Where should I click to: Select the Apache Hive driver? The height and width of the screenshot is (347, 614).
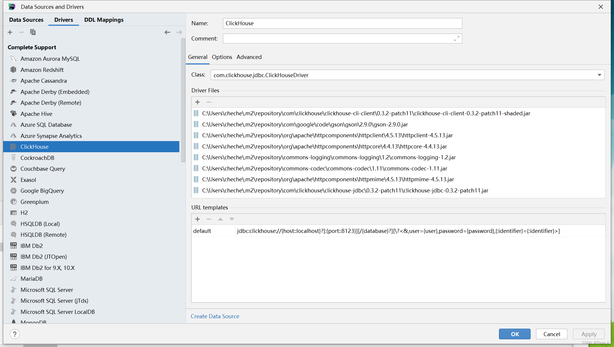pos(36,114)
